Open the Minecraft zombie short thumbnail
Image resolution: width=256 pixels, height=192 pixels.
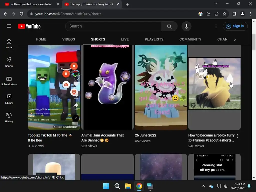pyautogui.click(x=54, y=87)
